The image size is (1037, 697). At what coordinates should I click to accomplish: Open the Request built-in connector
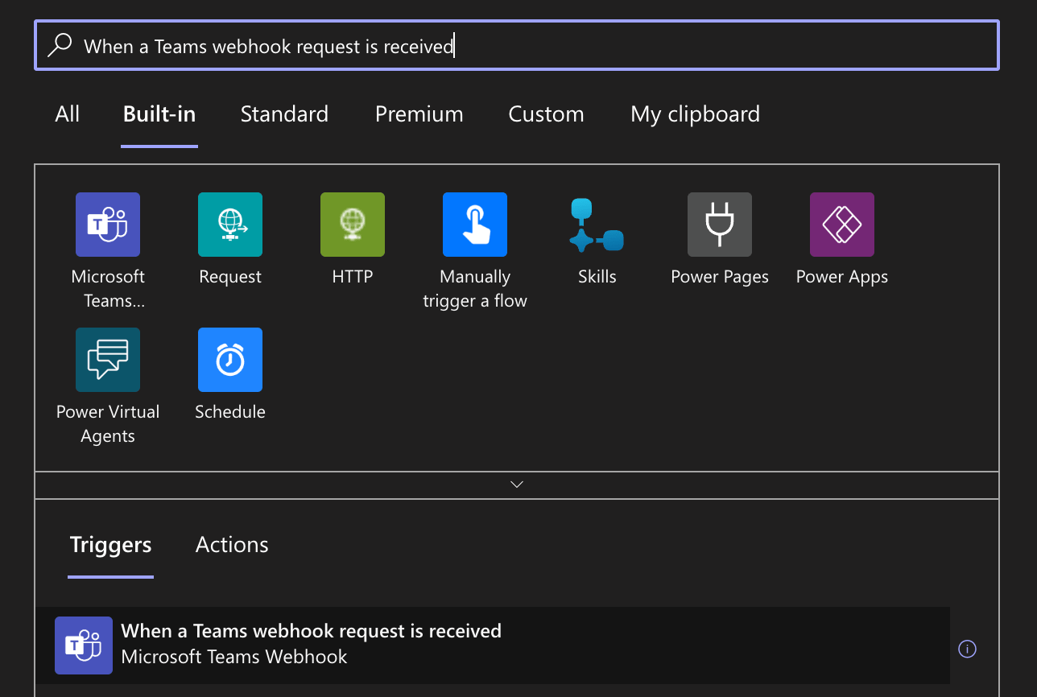229,225
